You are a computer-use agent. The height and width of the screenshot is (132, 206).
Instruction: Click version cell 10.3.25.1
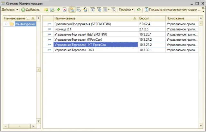[x=152, y=34]
